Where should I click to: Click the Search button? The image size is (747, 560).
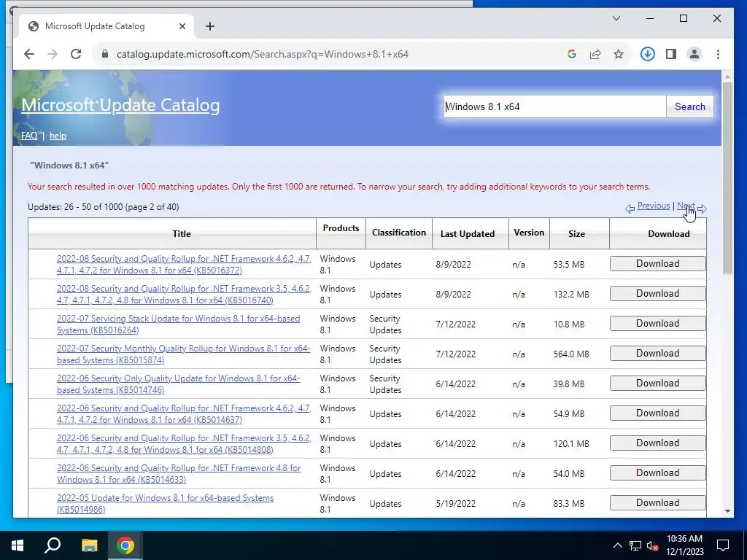690,106
